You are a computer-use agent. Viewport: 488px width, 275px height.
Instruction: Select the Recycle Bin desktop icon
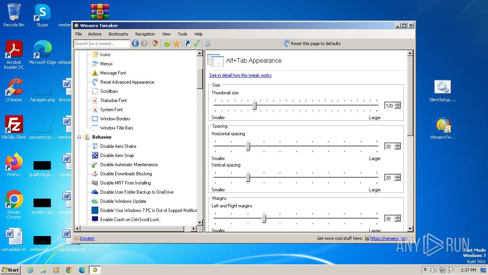[x=14, y=15]
